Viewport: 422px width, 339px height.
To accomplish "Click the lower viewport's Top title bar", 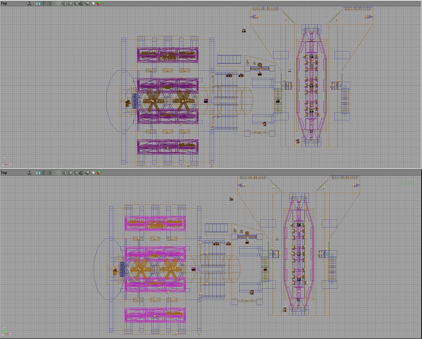I will click(4, 173).
